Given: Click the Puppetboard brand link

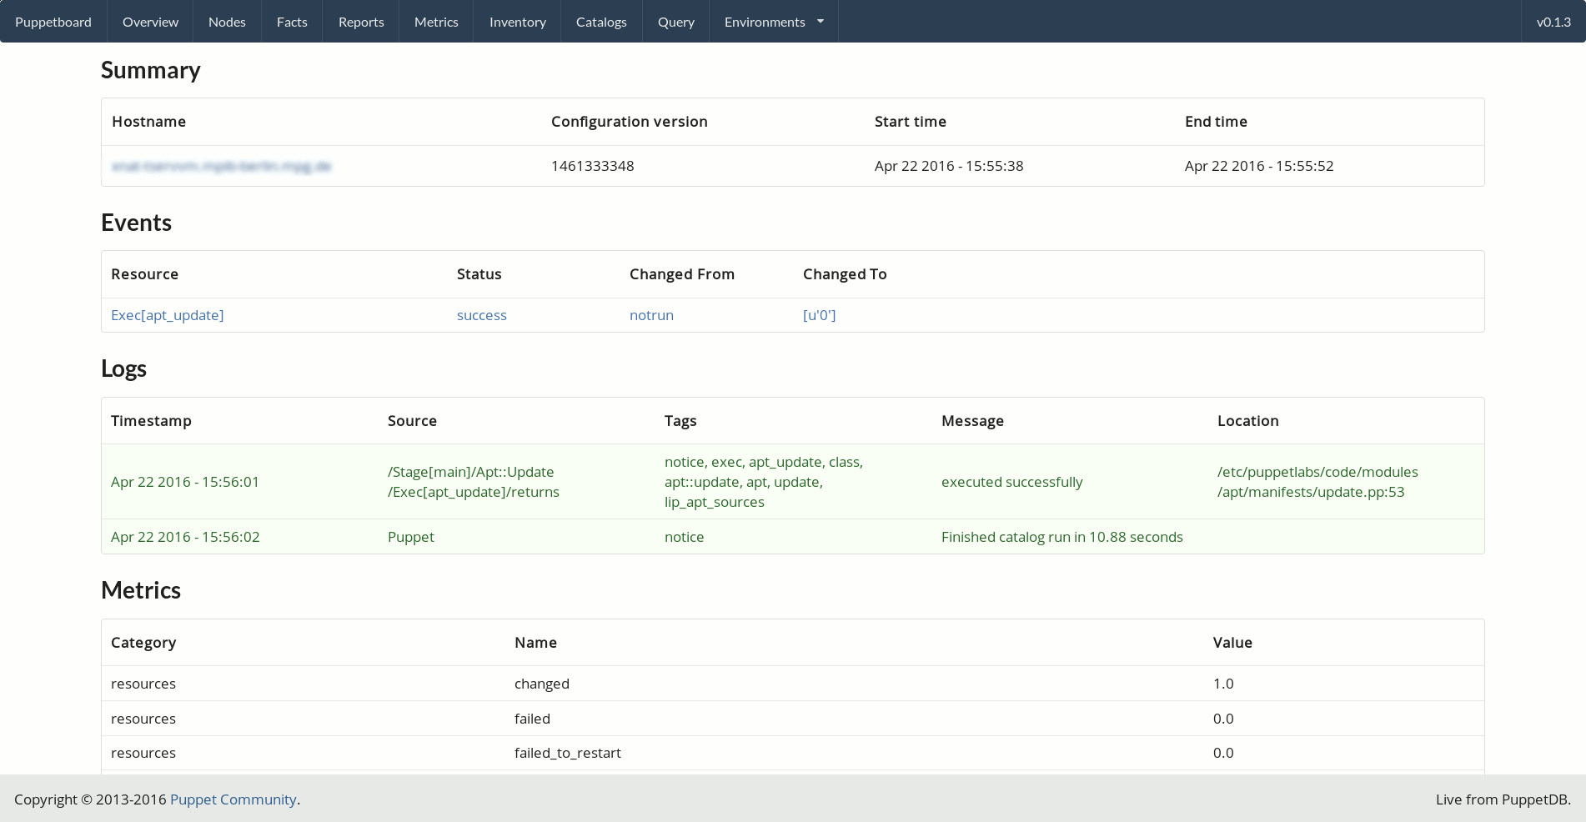Looking at the screenshot, I should [53, 22].
